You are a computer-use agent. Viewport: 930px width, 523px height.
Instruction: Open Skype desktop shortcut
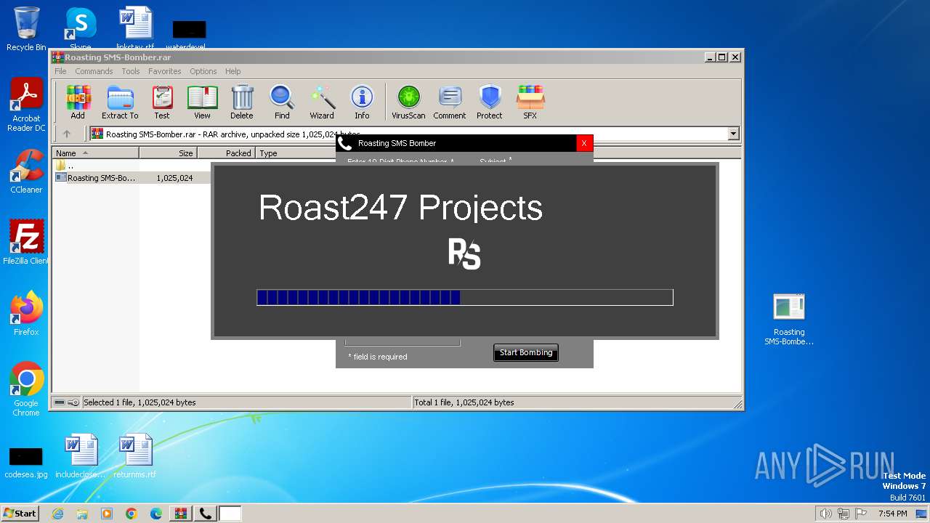[80, 28]
